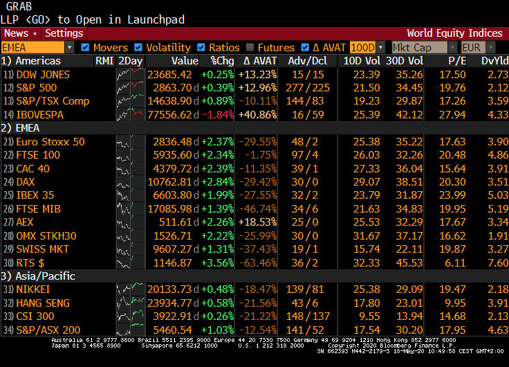Click the DOW JONES 2Day sparkline chart
Image resolution: width=509 pixels, height=367 pixels.
click(x=131, y=75)
